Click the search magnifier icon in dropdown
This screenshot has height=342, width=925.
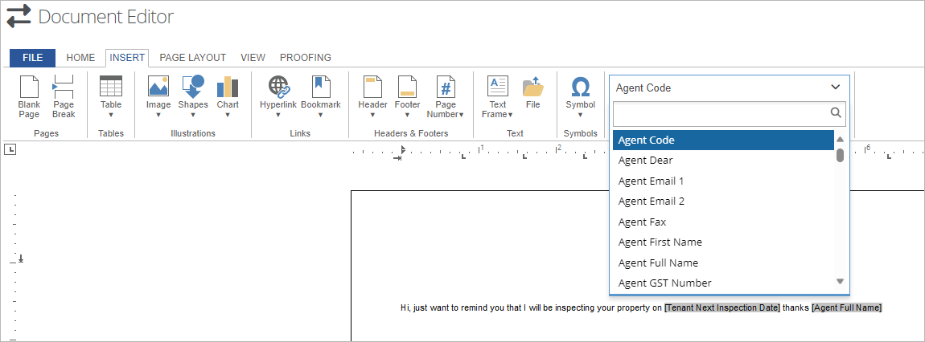point(836,113)
